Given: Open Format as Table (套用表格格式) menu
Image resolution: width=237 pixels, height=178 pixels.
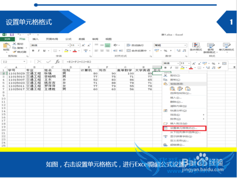Looking at the screenshot, I should [x=210, y=48].
